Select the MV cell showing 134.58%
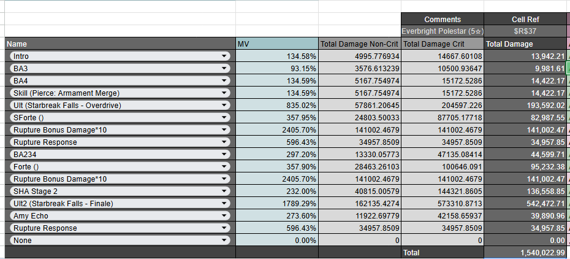This screenshot has height=259, width=570. [x=277, y=56]
